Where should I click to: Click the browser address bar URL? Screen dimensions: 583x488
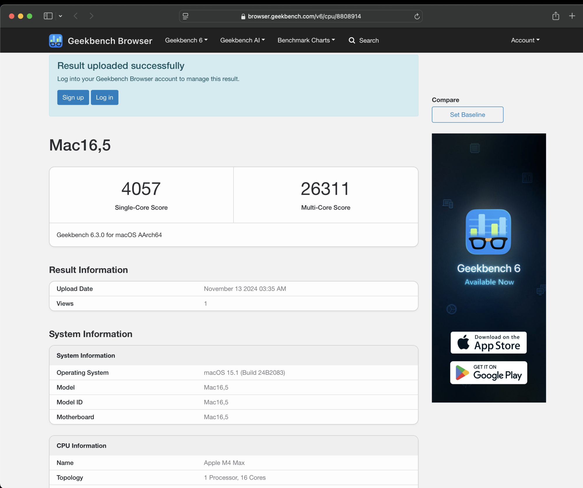(x=304, y=16)
